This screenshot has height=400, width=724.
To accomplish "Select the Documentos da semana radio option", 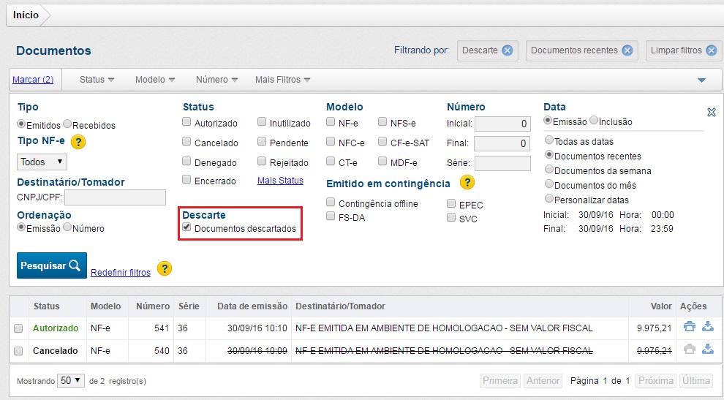I will pyautogui.click(x=550, y=170).
